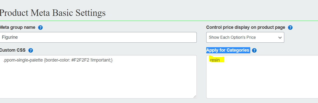Click the Product Meta Basic Settings heading
The height and width of the screenshot is (103, 318).
point(53,13)
